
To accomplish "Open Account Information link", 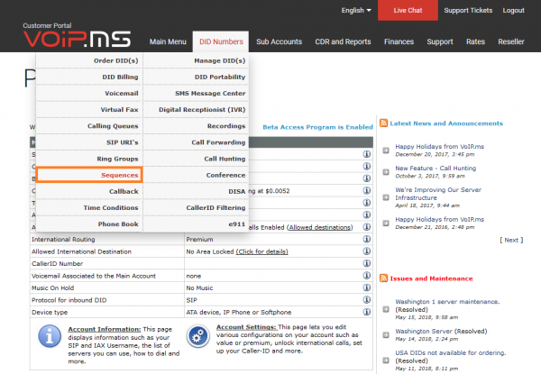I will tap(105, 329).
